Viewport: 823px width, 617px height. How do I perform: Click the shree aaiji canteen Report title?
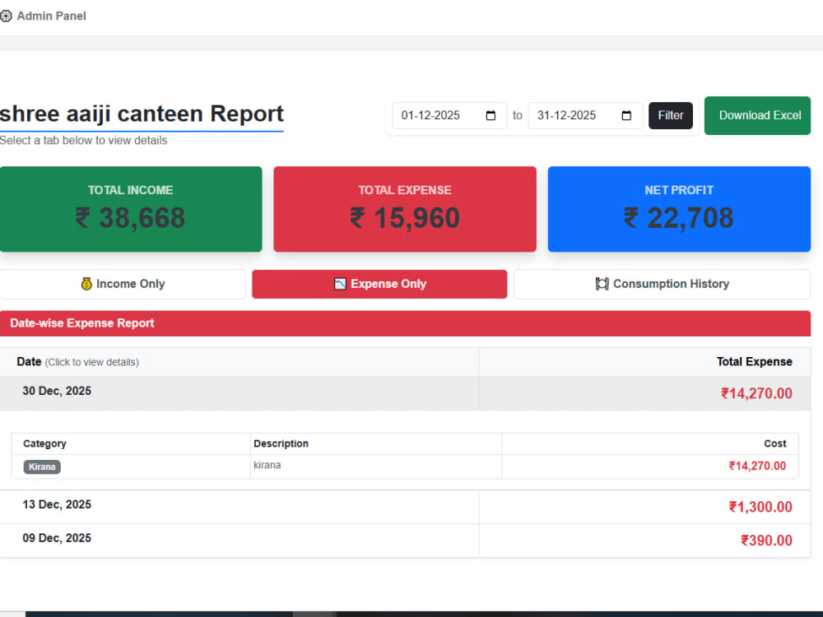click(142, 114)
